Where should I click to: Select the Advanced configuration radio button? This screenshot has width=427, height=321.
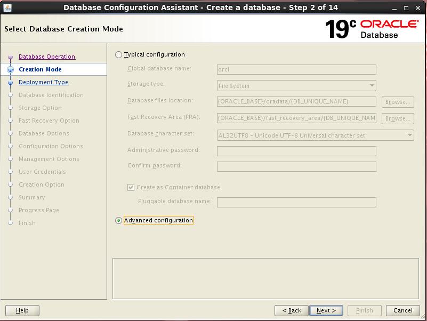click(x=118, y=221)
